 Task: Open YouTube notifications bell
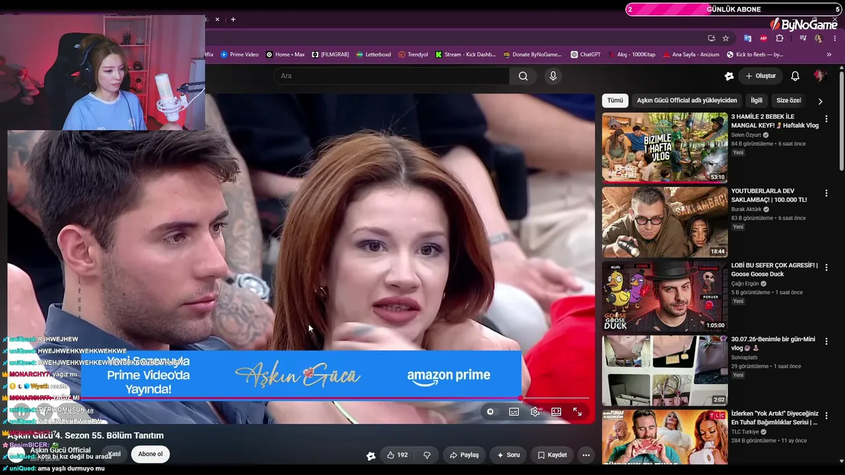tap(795, 76)
